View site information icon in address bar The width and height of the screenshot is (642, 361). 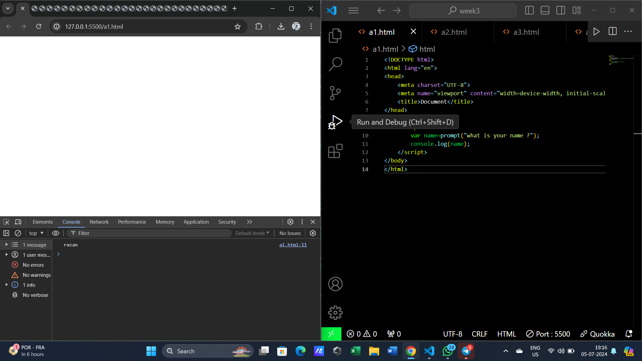pyautogui.click(x=57, y=26)
